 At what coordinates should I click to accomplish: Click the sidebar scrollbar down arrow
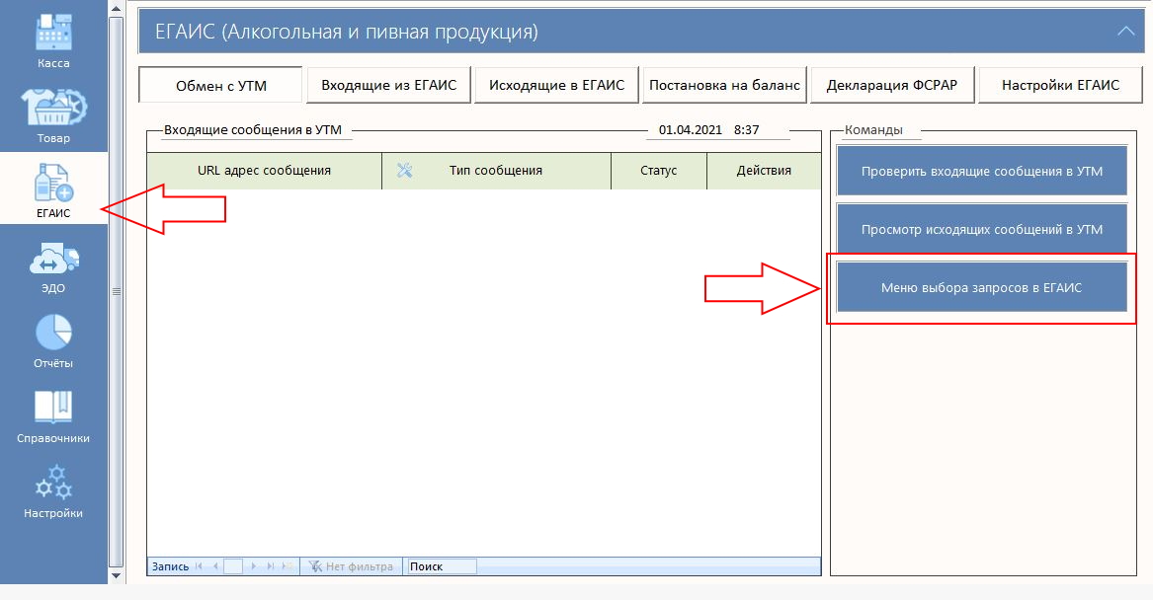(116, 574)
